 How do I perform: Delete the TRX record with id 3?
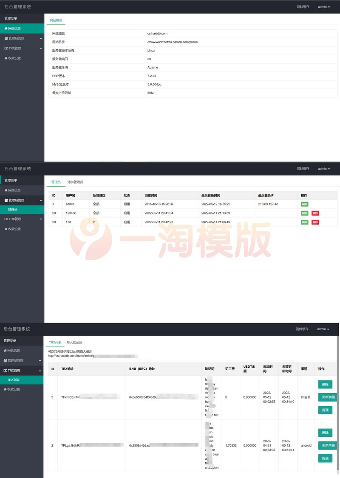[x=325, y=385]
